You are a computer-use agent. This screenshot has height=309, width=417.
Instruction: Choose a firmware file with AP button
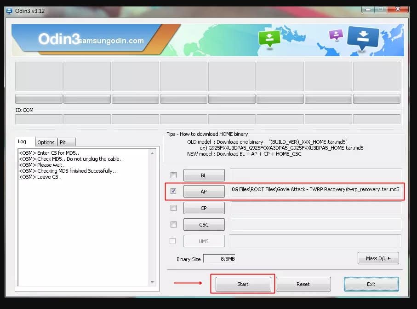pos(204,191)
